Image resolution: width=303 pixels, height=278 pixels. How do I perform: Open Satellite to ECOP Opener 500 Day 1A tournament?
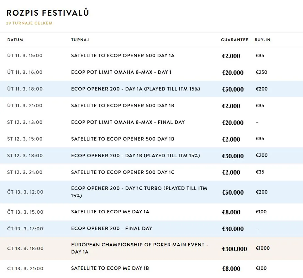151,56
